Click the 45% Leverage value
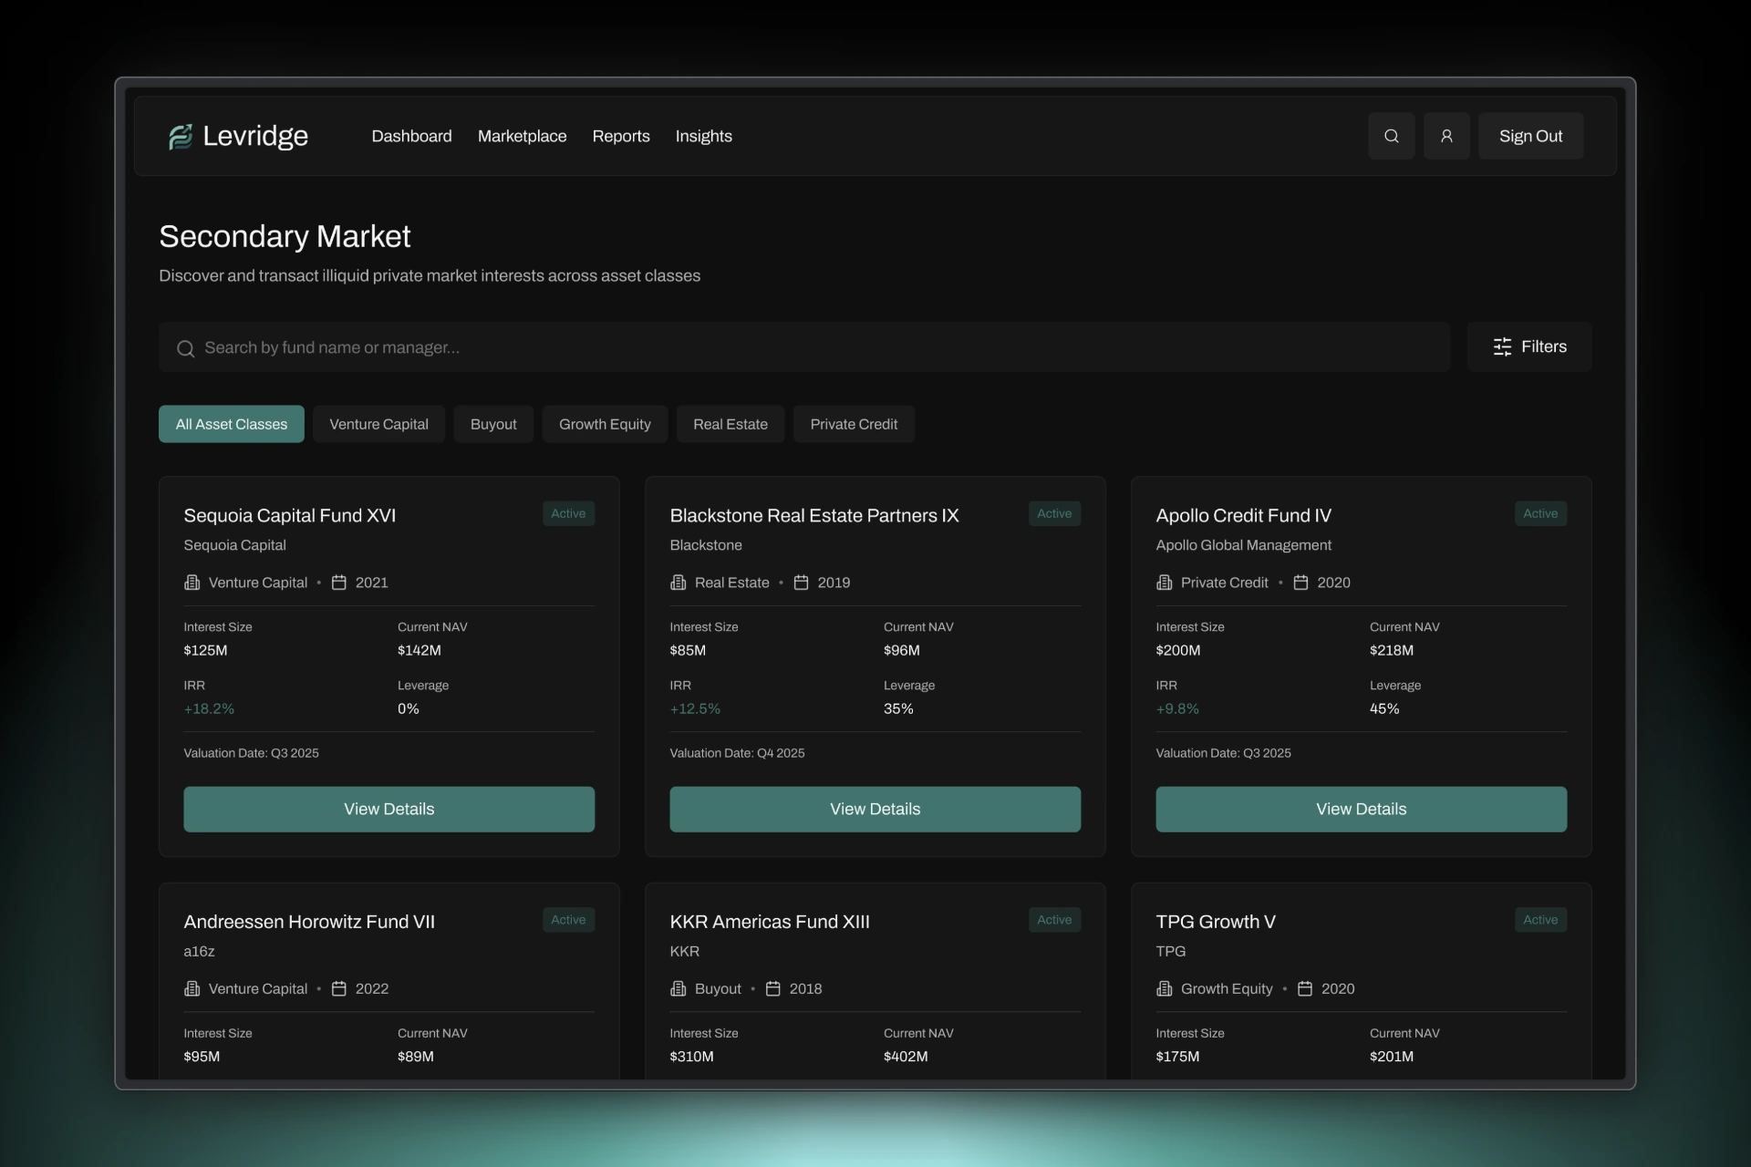The width and height of the screenshot is (1751, 1167). pos(1384,708)
